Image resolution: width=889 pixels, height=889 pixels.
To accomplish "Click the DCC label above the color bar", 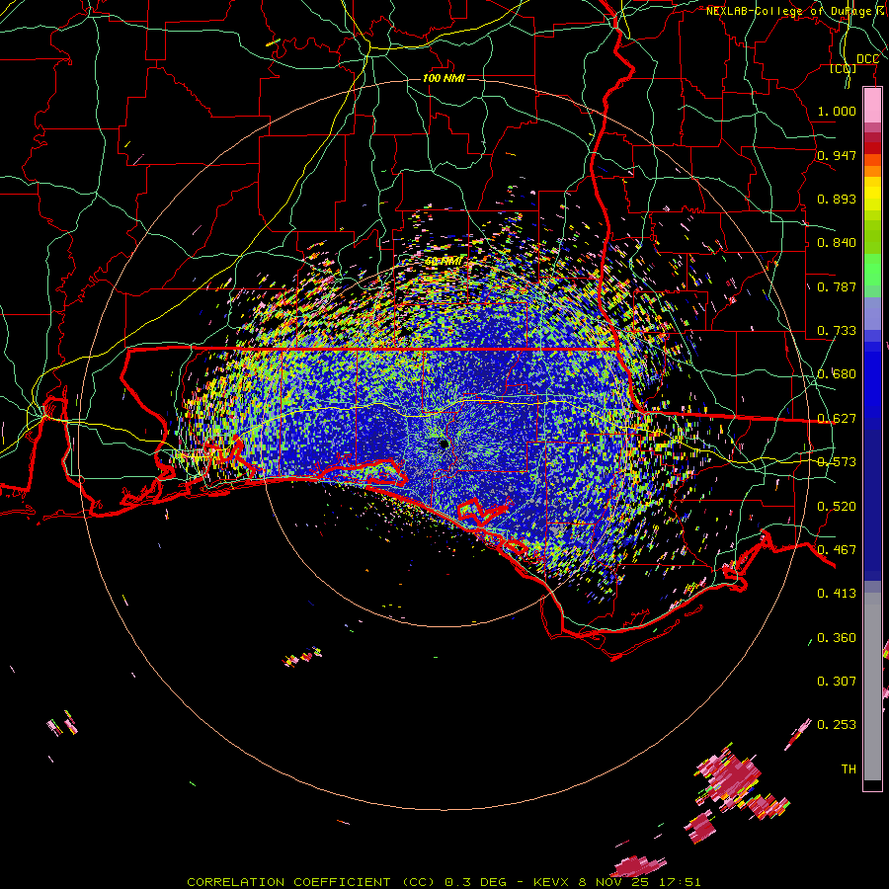I will pos(867,59).
